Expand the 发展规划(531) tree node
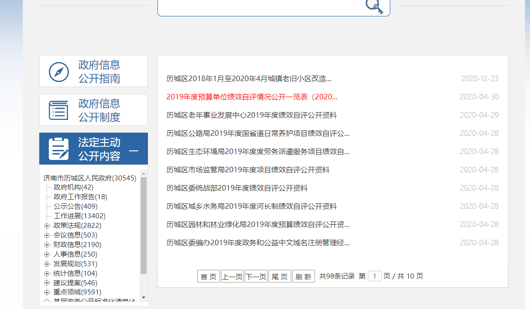530x309 pixels. click(47, 264)
